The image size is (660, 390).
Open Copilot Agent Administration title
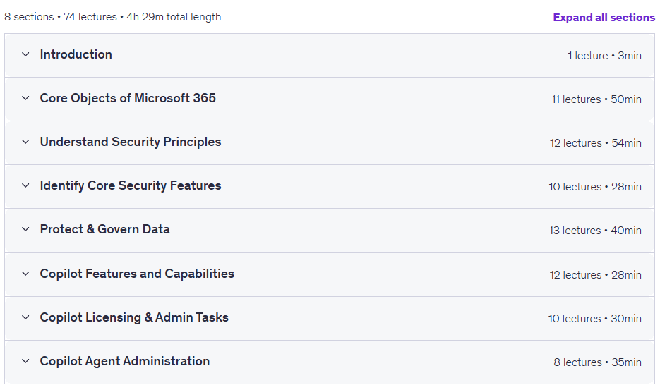(x=125, y=361)
